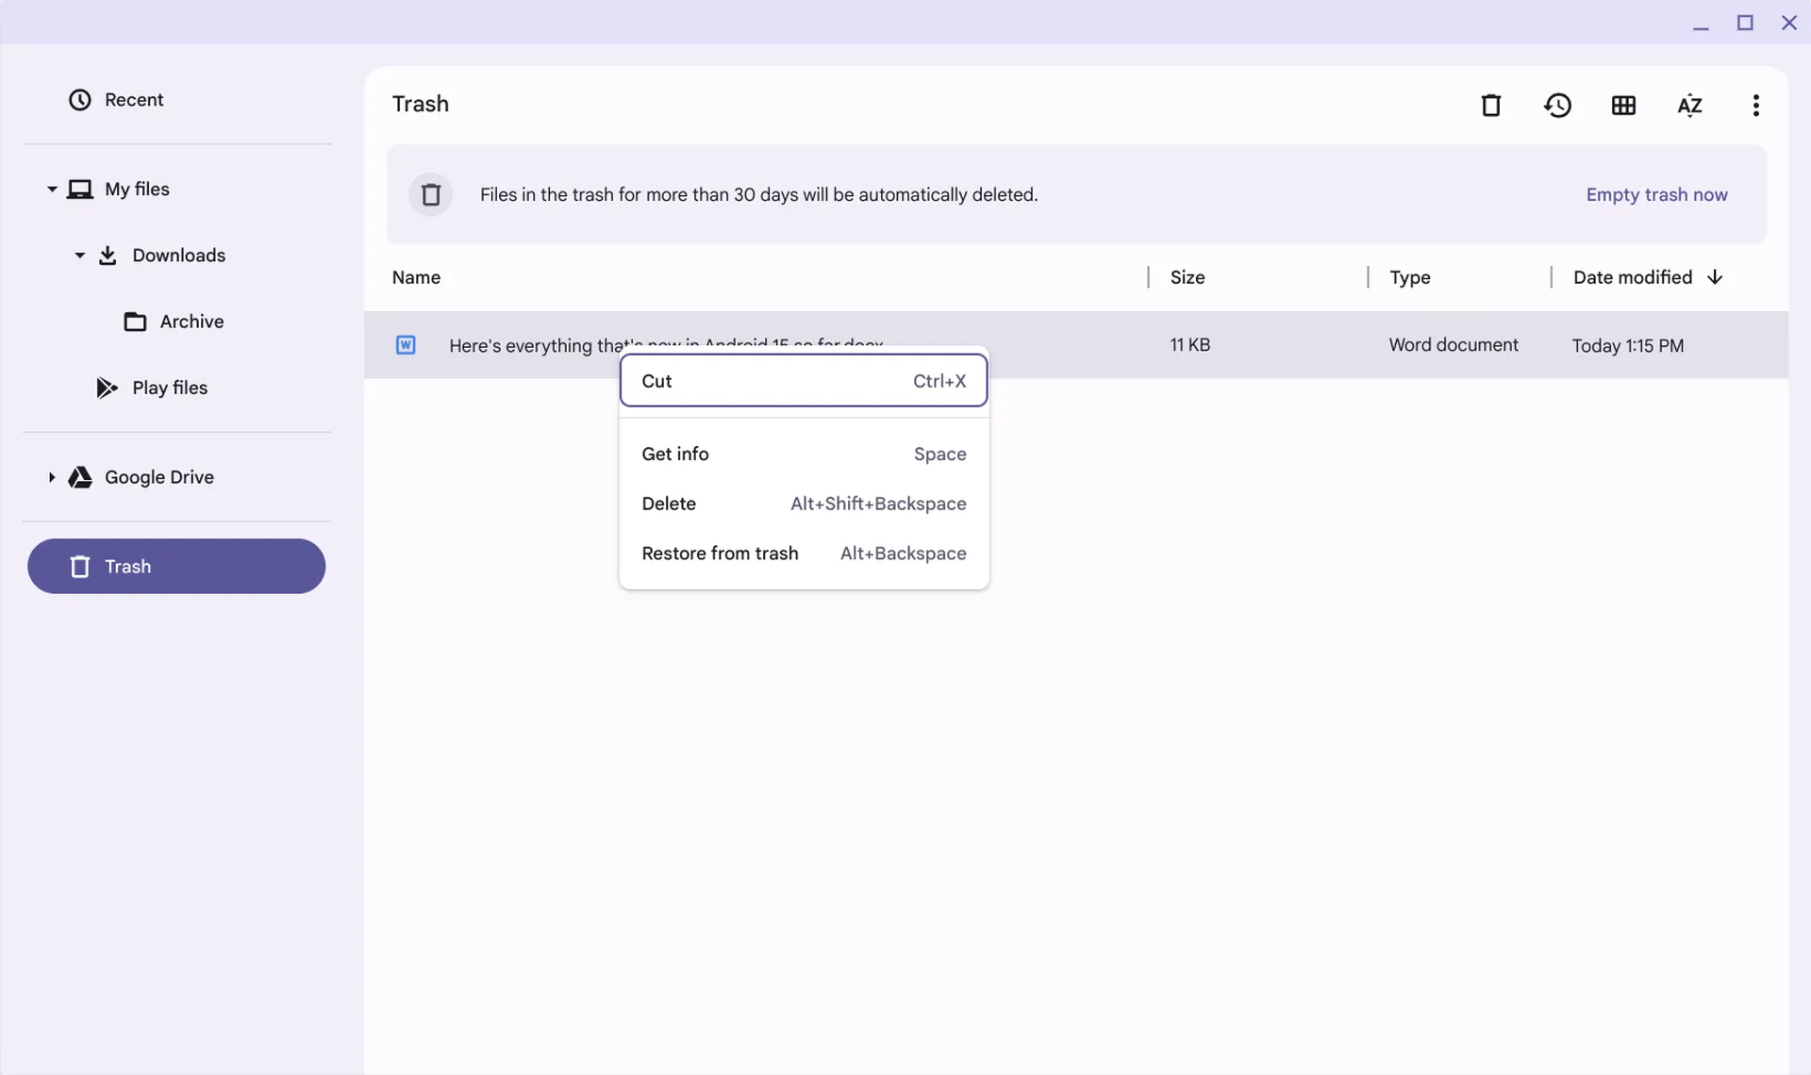
Task: Click the delete trash icon in toolbar
Action: (1490, 105)
